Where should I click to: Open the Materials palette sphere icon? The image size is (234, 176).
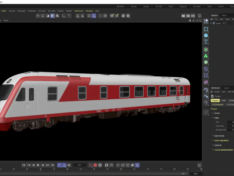[206, 90]
